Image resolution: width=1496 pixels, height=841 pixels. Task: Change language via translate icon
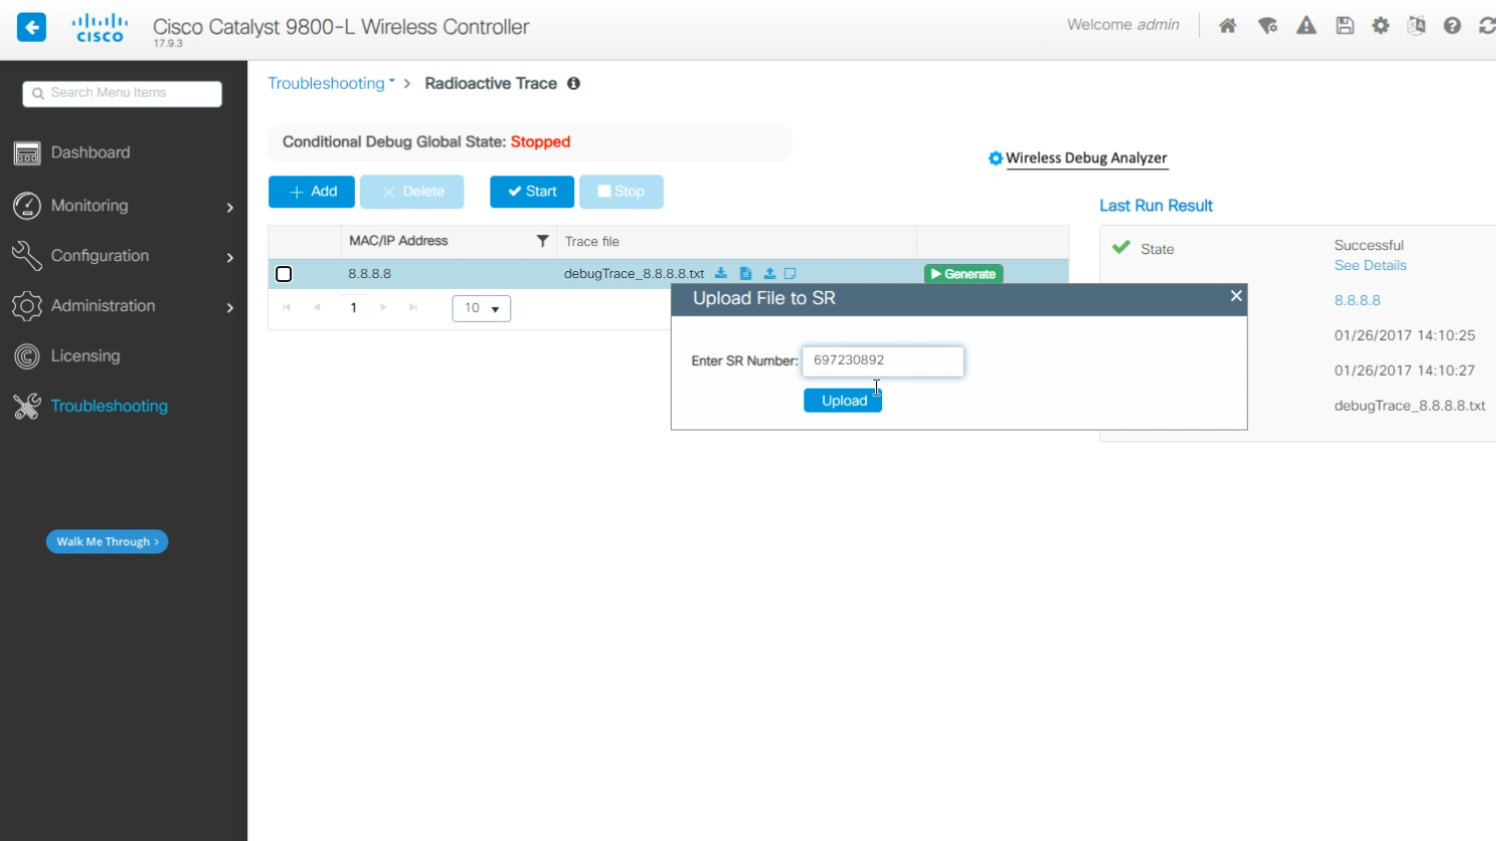(x=1416, y=26)
